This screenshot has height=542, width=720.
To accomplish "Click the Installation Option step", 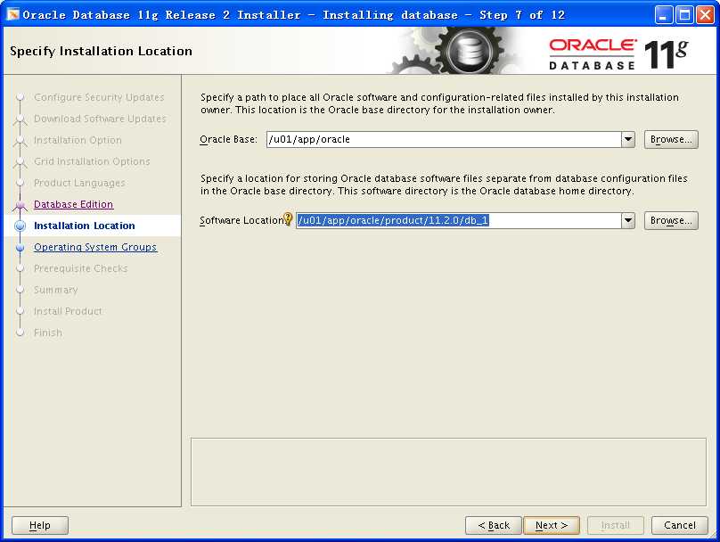I will [x=78, y=140].
